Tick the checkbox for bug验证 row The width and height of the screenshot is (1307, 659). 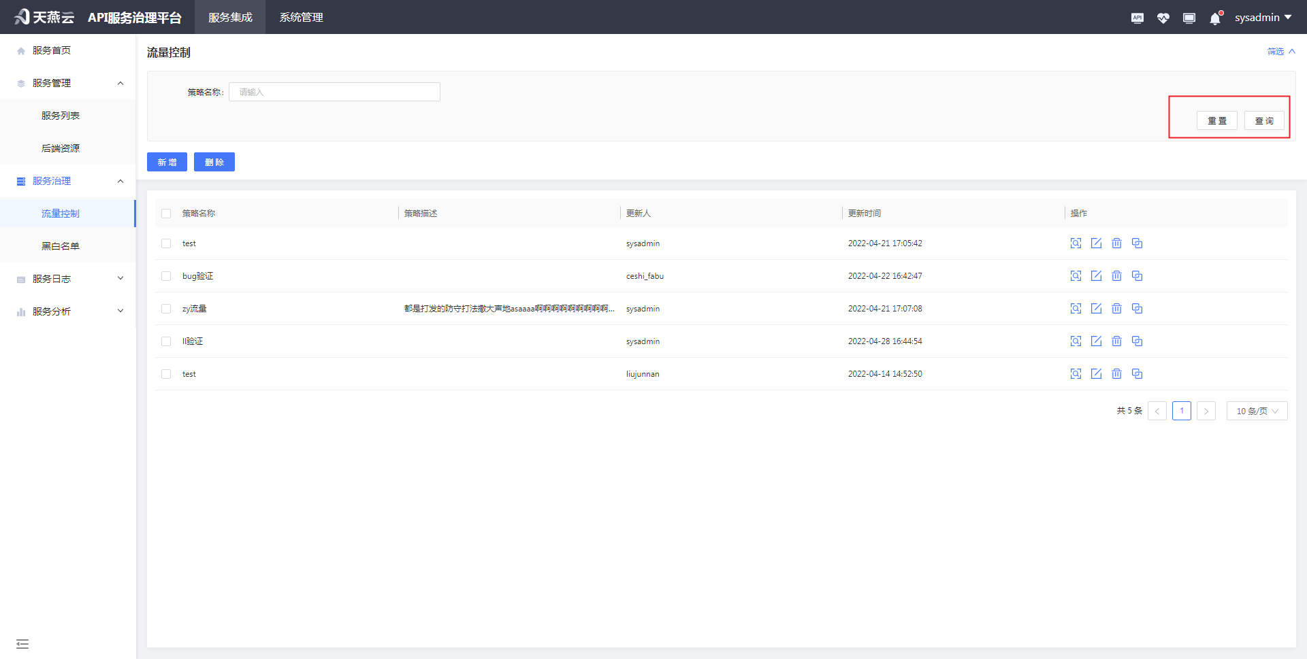pos(166,276)
